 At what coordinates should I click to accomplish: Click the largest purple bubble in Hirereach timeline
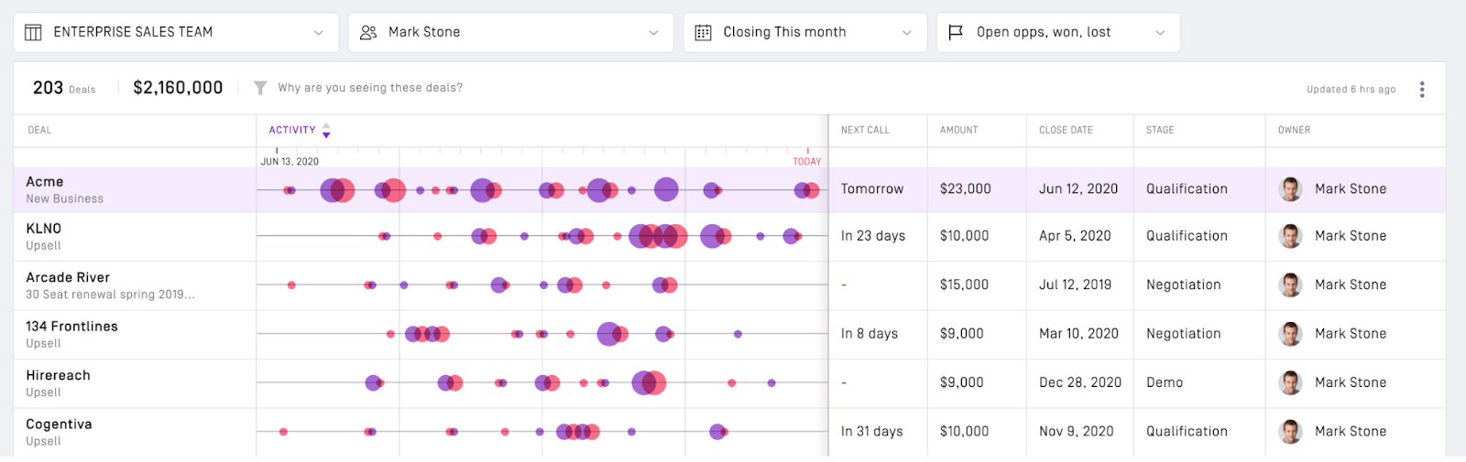click(645, 382)
